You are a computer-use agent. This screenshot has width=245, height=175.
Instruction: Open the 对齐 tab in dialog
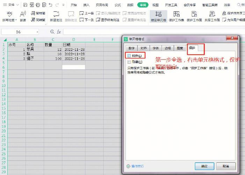coord(144,48)
